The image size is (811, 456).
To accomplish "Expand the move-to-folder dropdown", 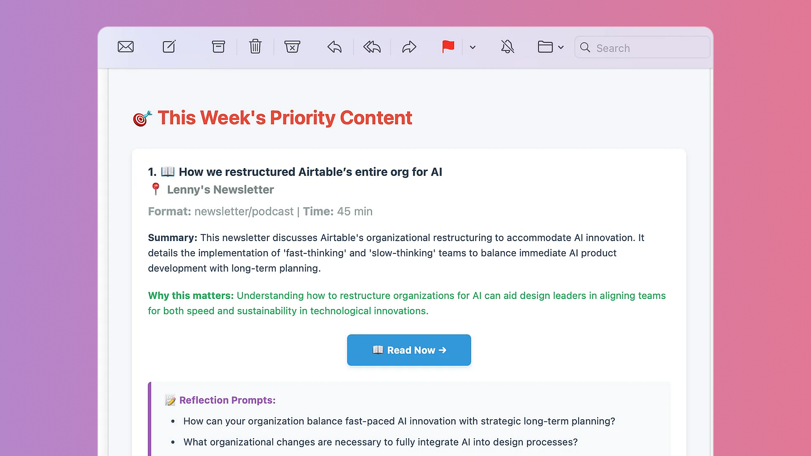I will (x=561, y=48).
